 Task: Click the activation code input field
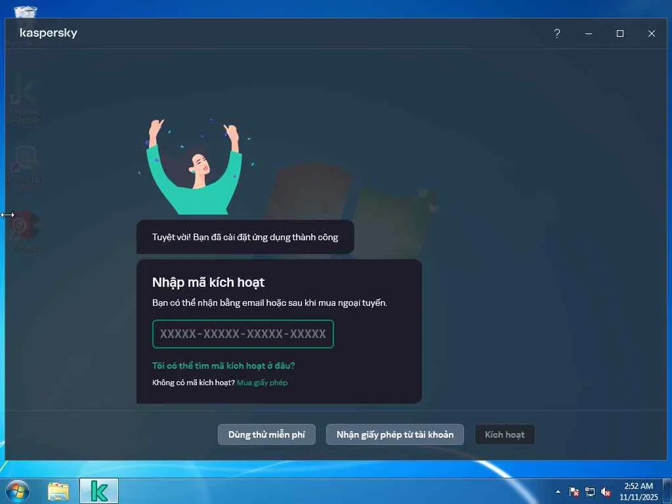click(243, 334)
